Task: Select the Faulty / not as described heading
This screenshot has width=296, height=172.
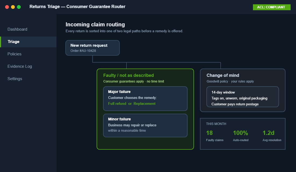Action: pyautogui.click(x=129, y=75)
